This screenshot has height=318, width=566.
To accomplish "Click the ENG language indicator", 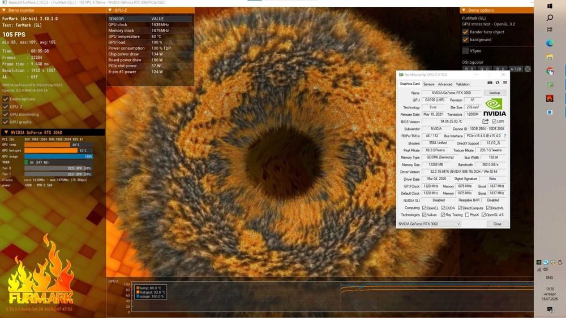I will click(x=550, y=278).
